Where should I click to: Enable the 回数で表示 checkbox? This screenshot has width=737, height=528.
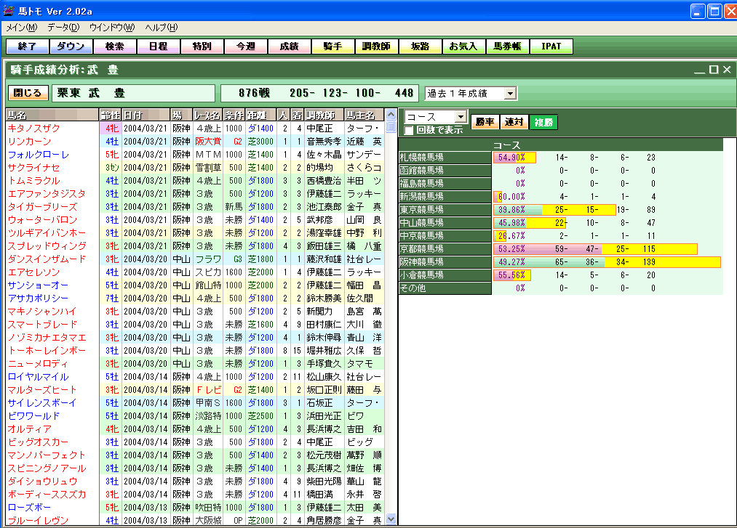click(409, 131)
